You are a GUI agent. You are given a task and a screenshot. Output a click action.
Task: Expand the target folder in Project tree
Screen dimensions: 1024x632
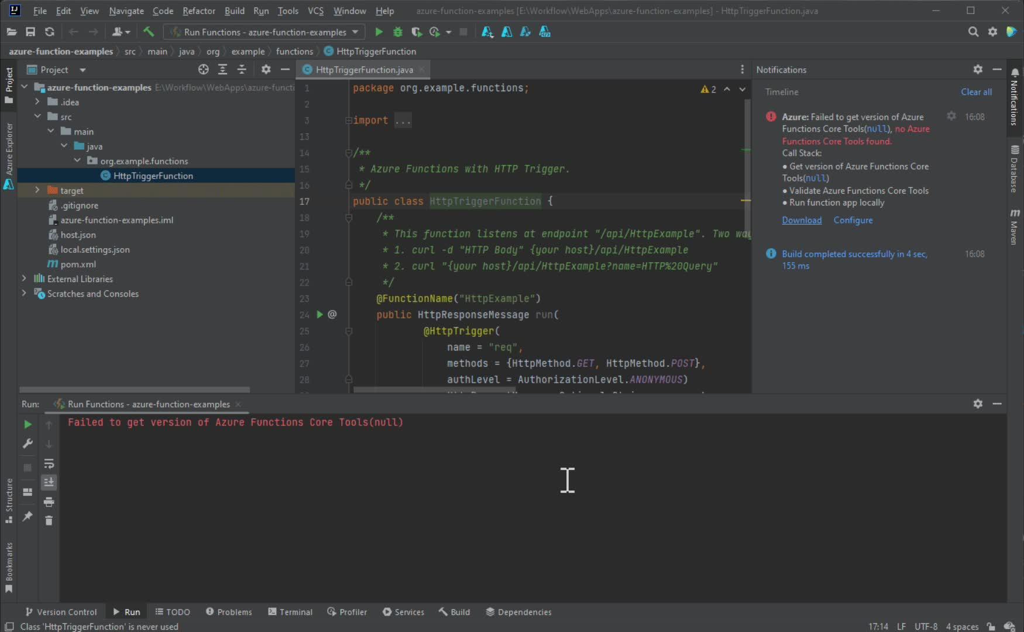(x=37, y=190)
